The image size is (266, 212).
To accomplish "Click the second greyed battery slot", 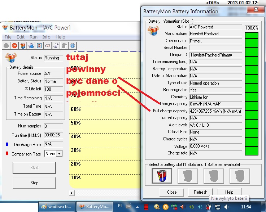I will click(188, 176).
